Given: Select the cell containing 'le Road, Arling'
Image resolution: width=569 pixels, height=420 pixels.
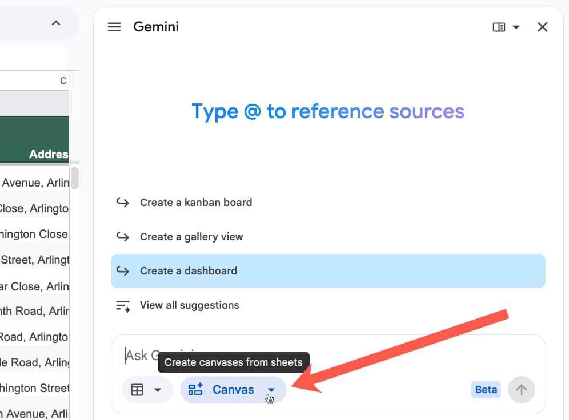Looking at the screenshot, I should point(34,362).
